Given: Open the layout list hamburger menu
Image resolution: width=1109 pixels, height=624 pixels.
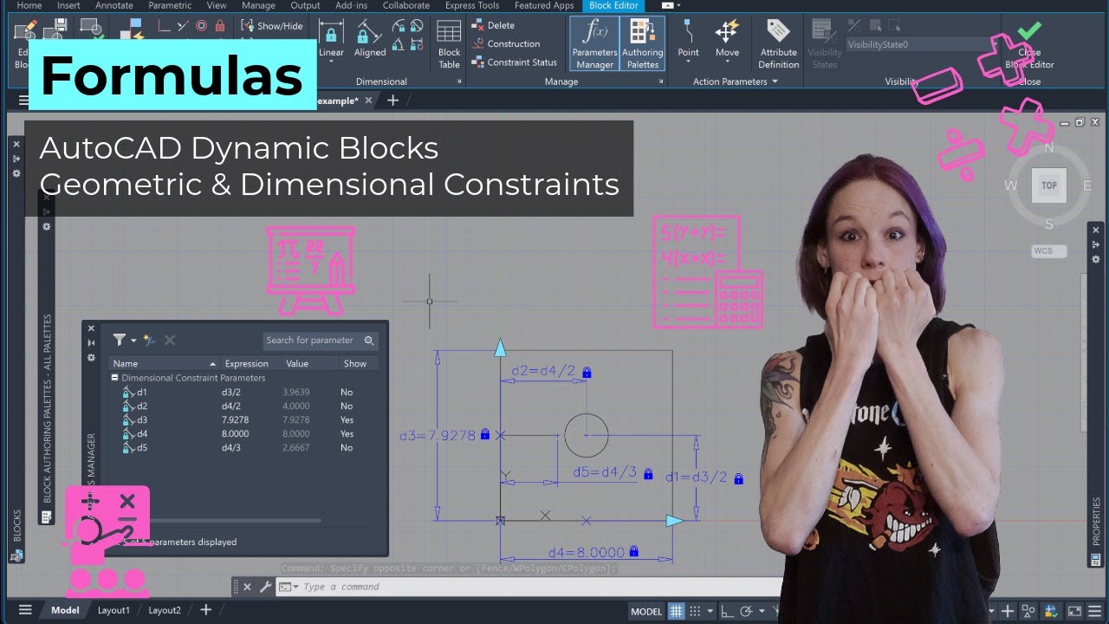Looking at the screenshot, I should [25, 610].
